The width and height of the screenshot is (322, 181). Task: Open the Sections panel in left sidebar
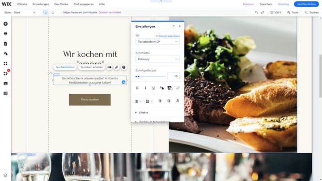pyautogui.click(x=5, y=34)
